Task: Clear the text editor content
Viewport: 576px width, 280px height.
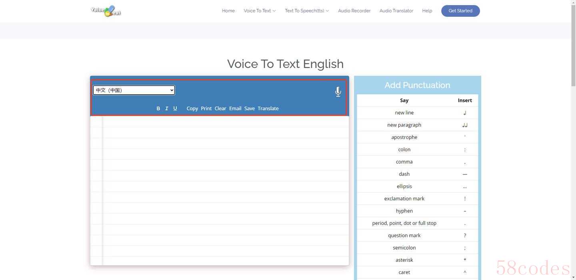Action: tap(220, 108)
